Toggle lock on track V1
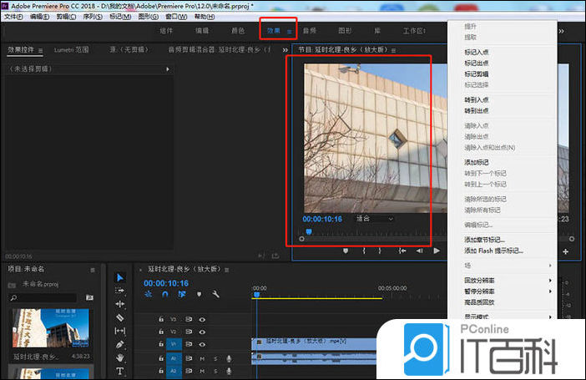Image resolution: width=586 pixels, height=380 pixels. pos(161,344)
